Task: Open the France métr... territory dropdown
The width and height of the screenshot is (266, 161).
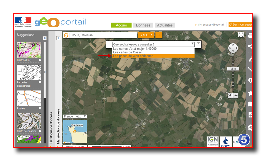Action: [75, 116]
